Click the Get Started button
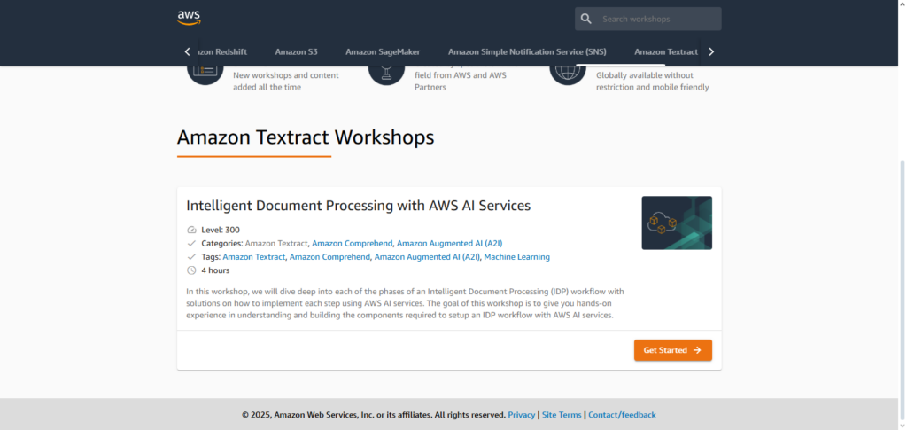907x430 pixels. [673, 350]
